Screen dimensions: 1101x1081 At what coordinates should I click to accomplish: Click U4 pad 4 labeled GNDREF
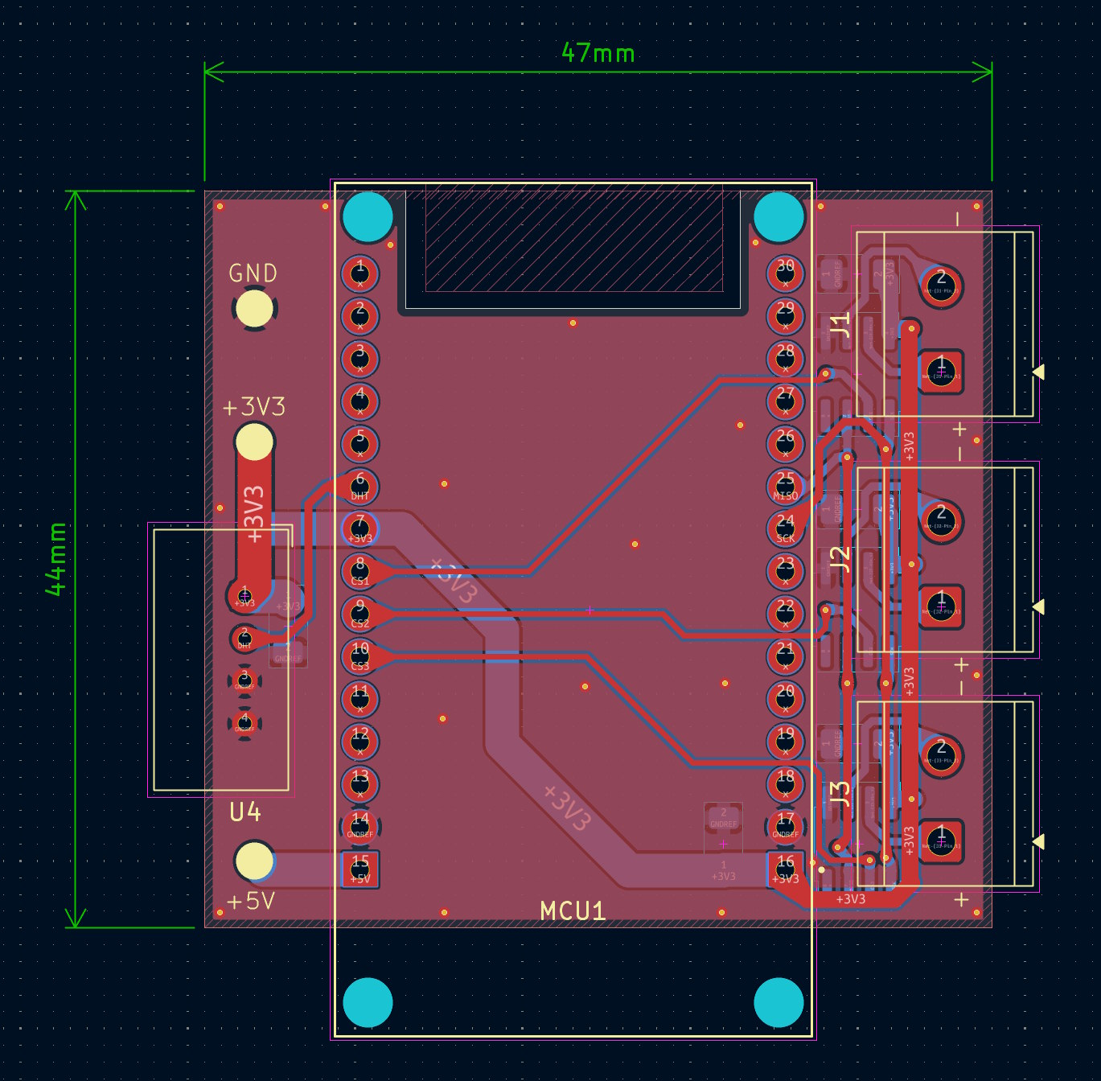click(x=244, y=723)
